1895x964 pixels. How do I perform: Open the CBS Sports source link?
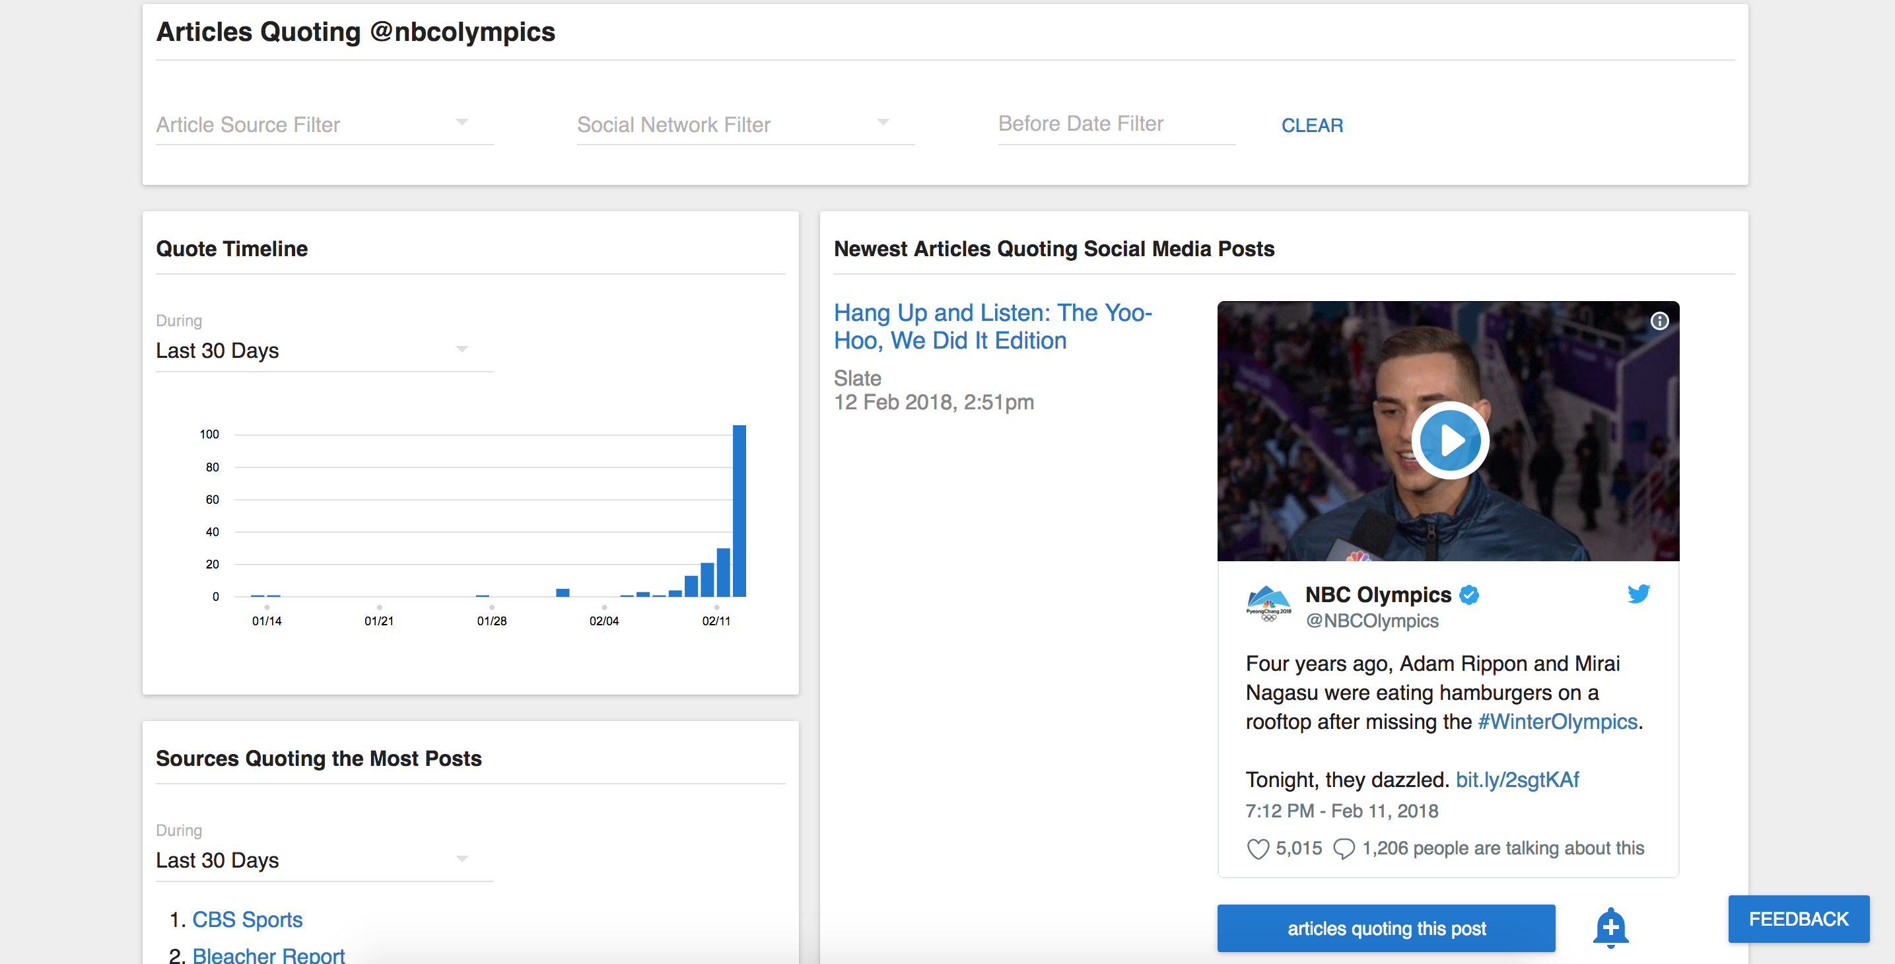point(247,919)
